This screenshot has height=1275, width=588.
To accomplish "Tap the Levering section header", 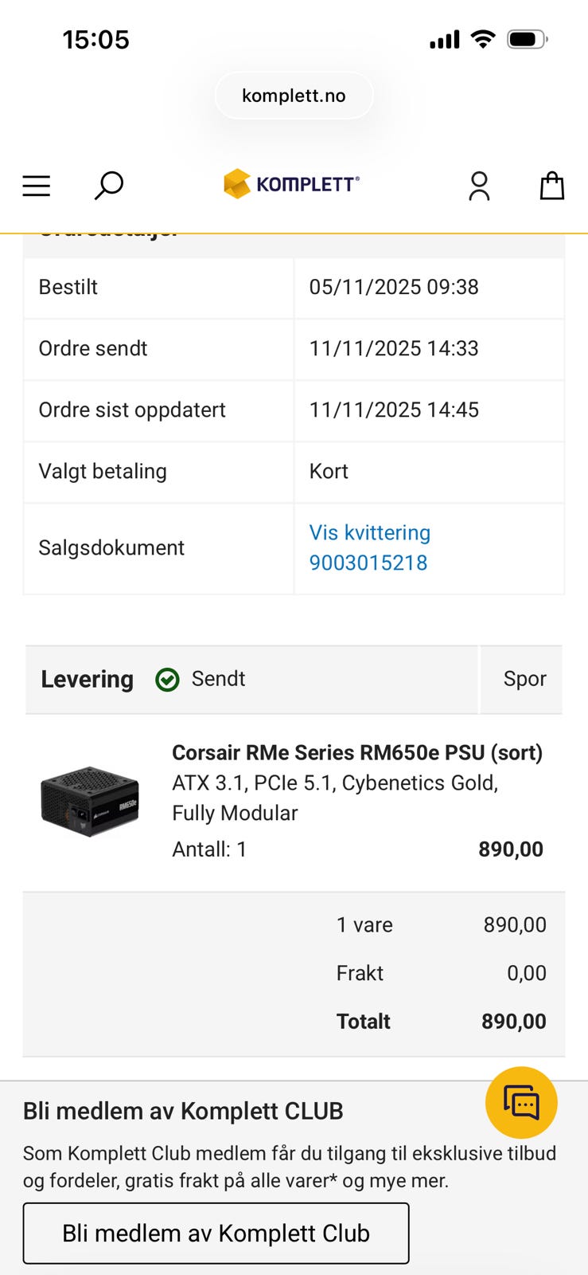I will click(x=88, y=679).
